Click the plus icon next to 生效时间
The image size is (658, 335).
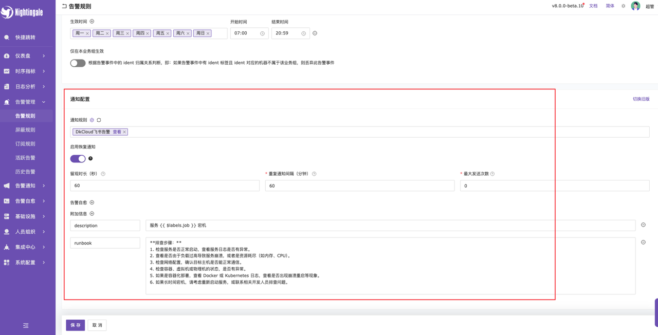click(x=92, y=22)
